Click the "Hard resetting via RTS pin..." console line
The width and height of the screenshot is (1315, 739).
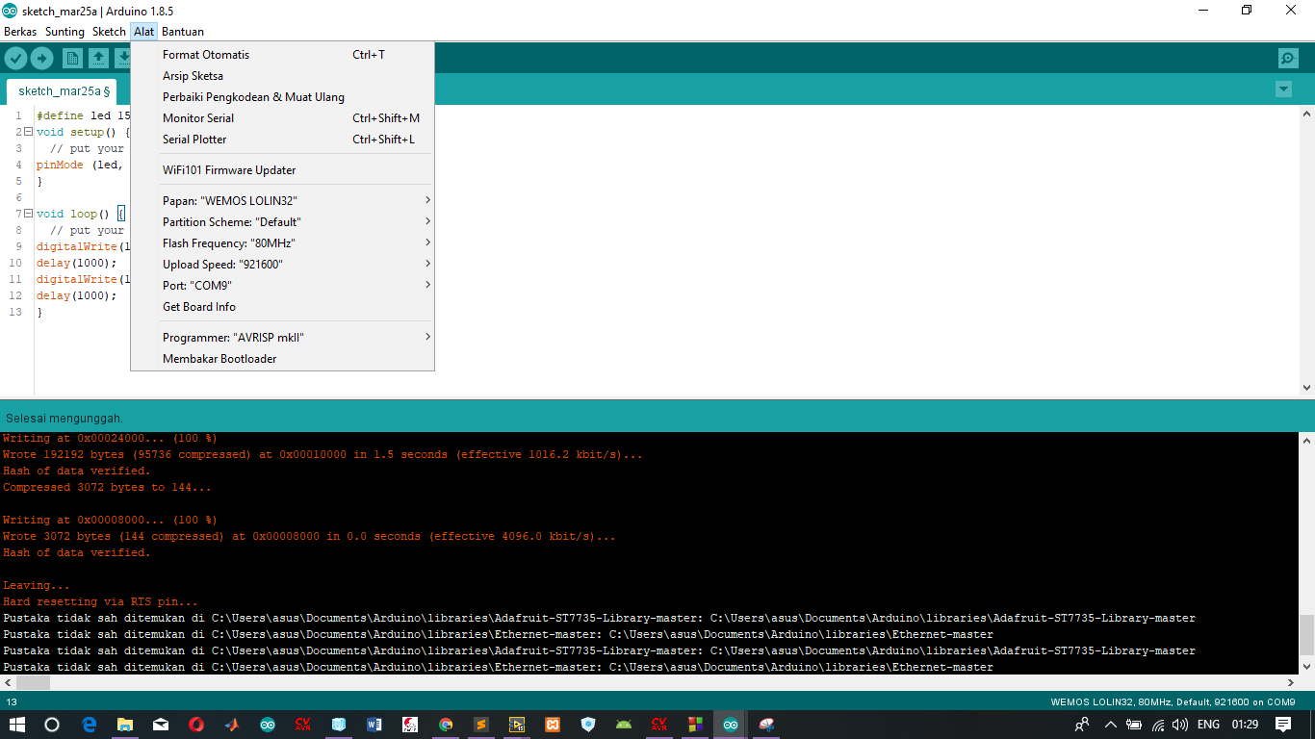point(100,601)
